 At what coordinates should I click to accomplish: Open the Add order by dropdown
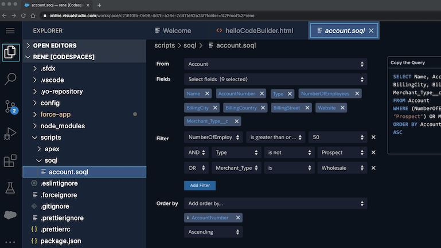point(276,203)
